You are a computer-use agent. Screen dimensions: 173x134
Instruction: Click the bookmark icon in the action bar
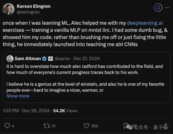click(126, 126)
